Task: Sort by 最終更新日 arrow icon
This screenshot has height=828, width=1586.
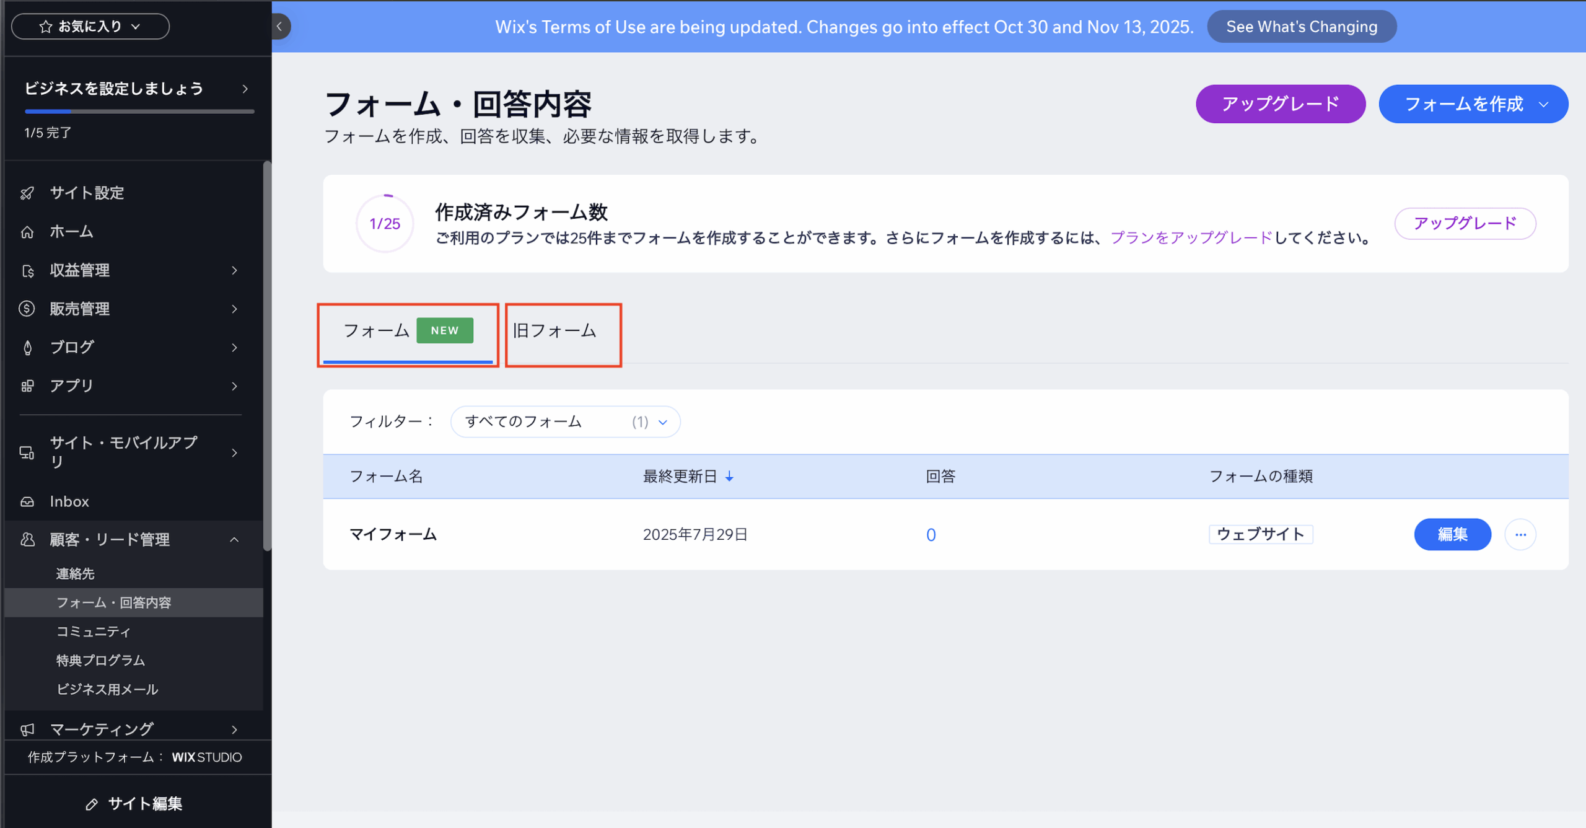Action: point(729,476)
